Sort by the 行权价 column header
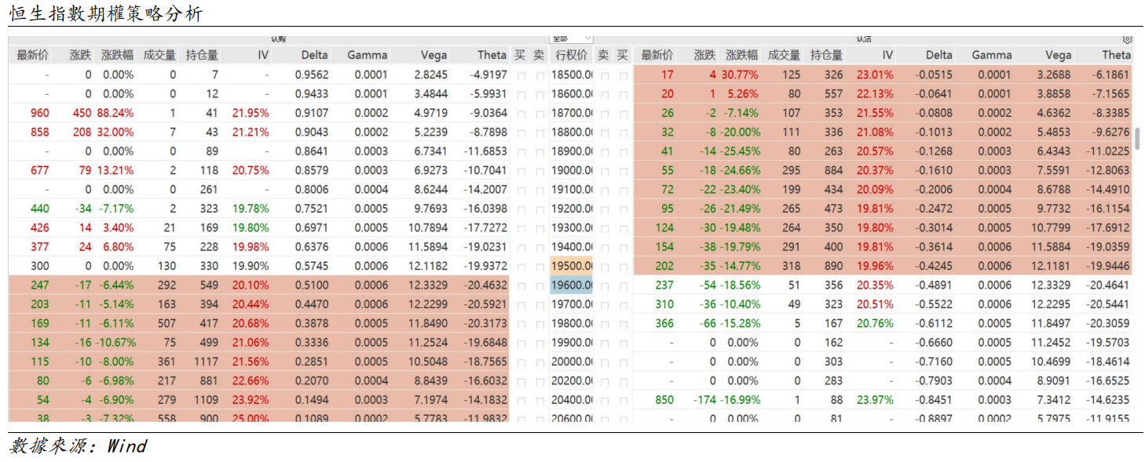 point(571,55)
